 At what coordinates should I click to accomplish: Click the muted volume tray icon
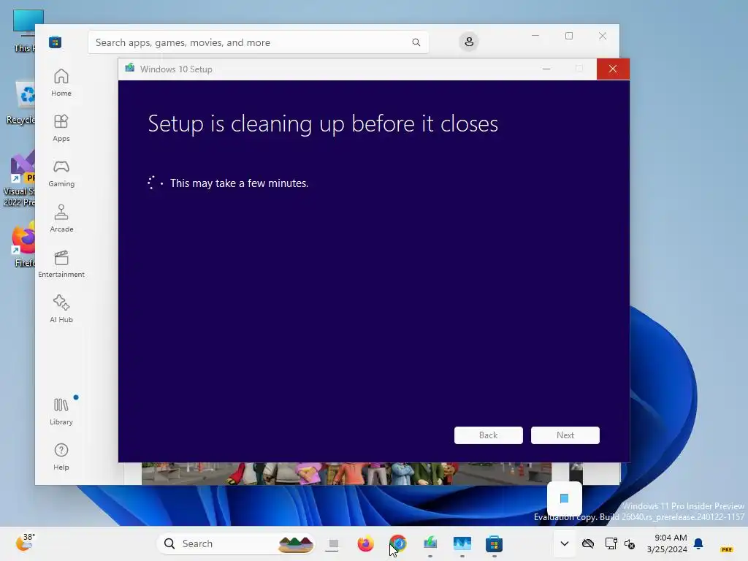point(630,543)
